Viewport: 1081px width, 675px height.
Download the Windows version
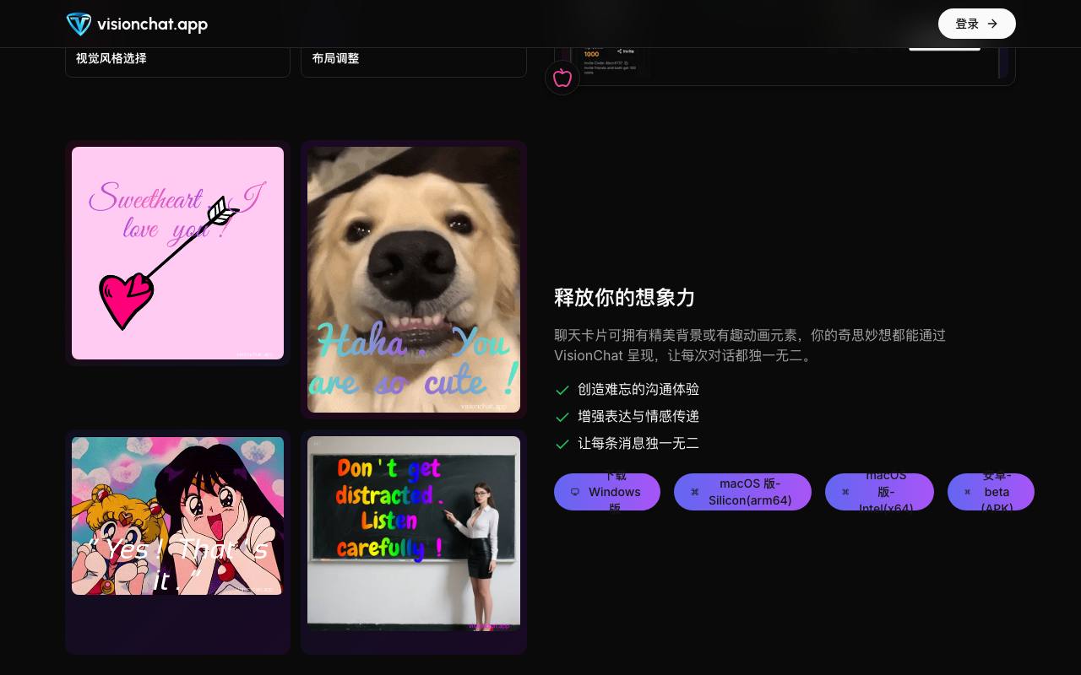606,492
